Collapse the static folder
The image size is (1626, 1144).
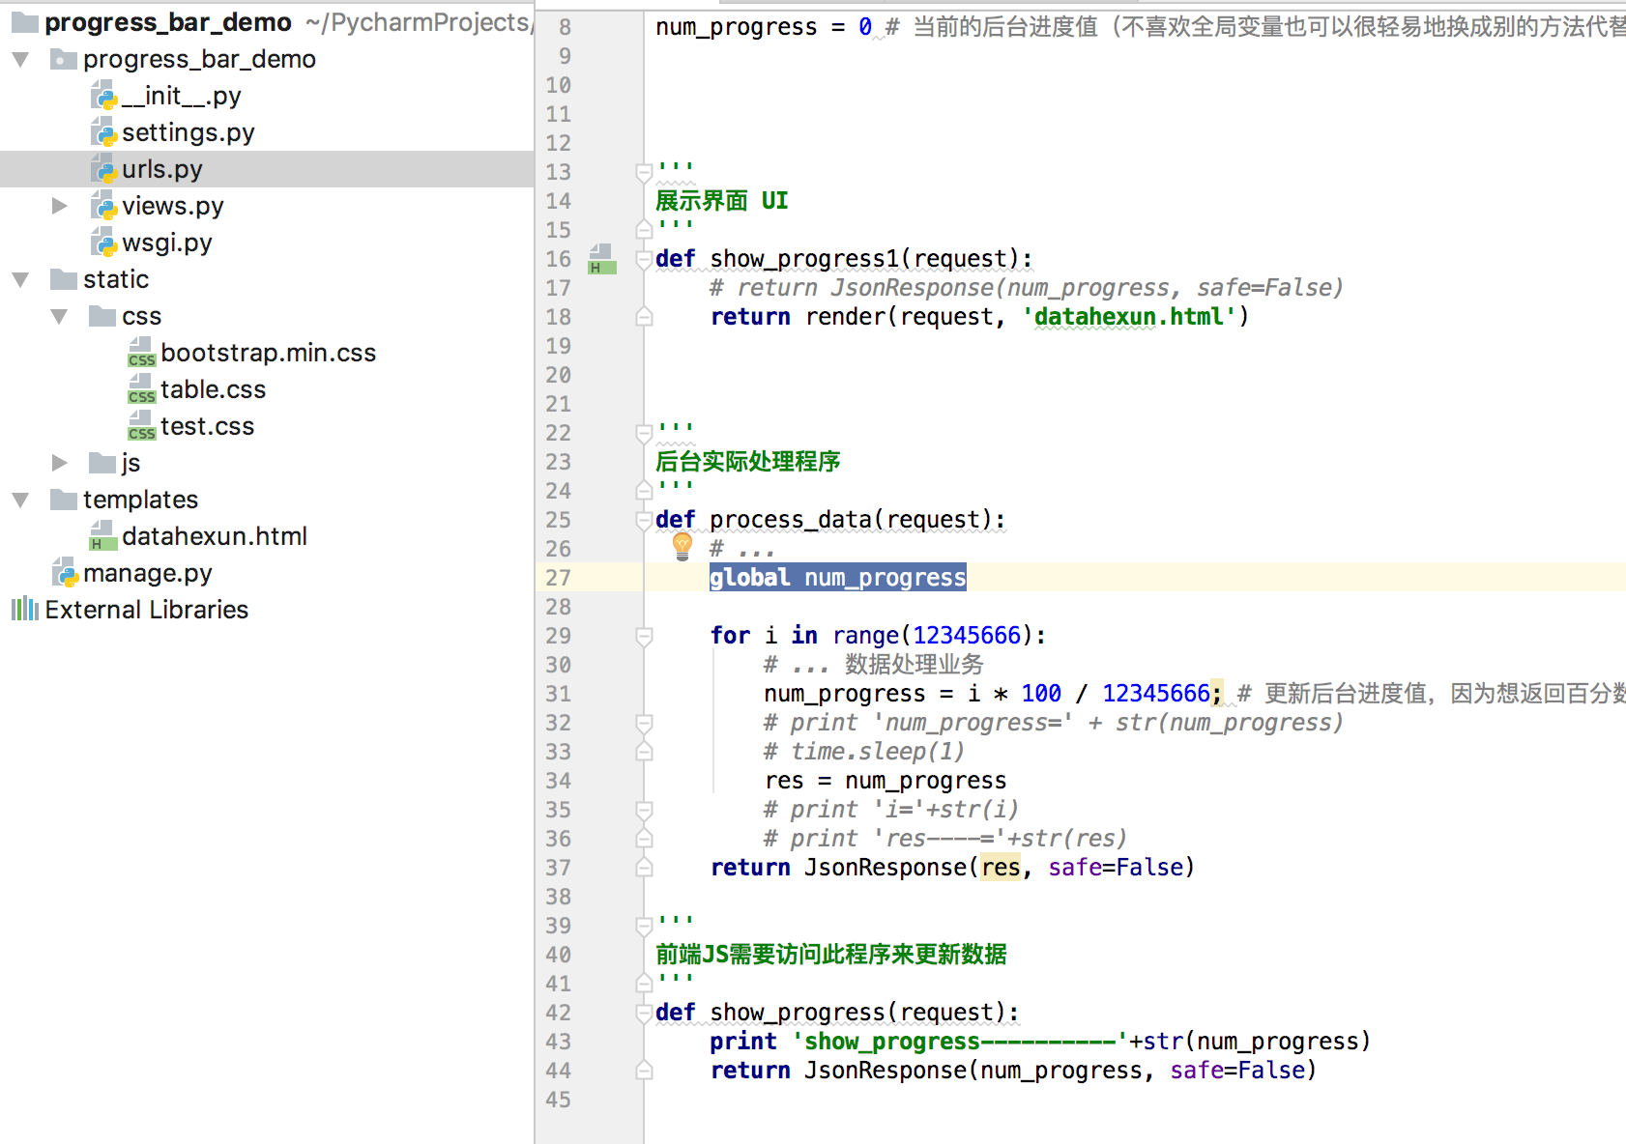point(19,278)
